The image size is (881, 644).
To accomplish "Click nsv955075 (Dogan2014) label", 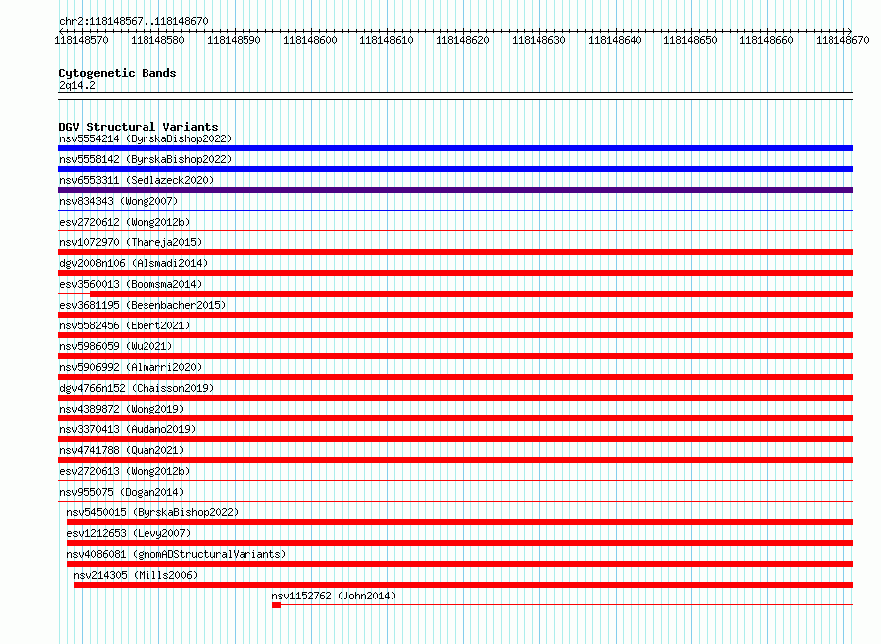I will [x=122, y=492].
